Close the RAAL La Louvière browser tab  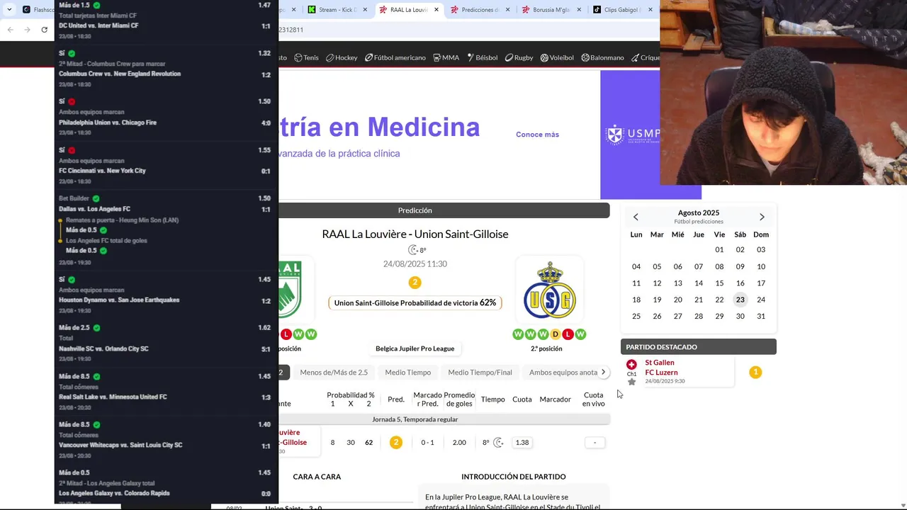pos(436,10)
